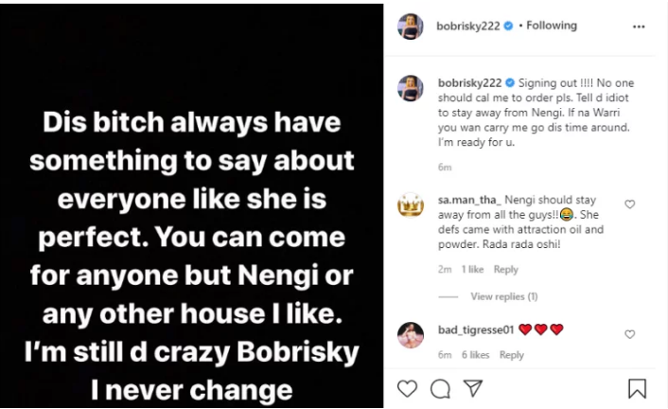Share the post via paper plane icon
The height and width of the screenshot is (409, 668).
[472, 388]
